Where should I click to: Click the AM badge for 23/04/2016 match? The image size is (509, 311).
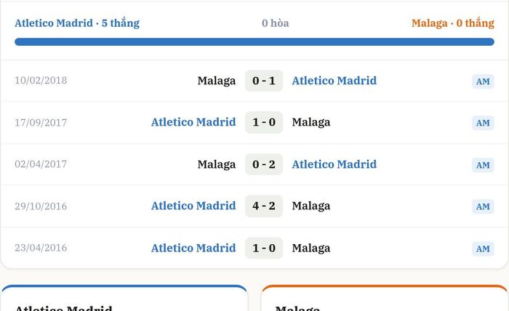pos(483,249)
